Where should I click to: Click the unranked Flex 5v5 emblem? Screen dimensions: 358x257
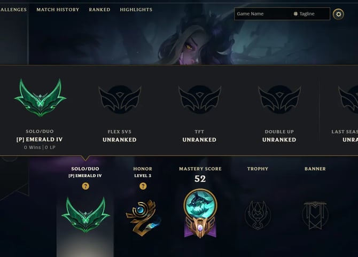coord(120,99)
